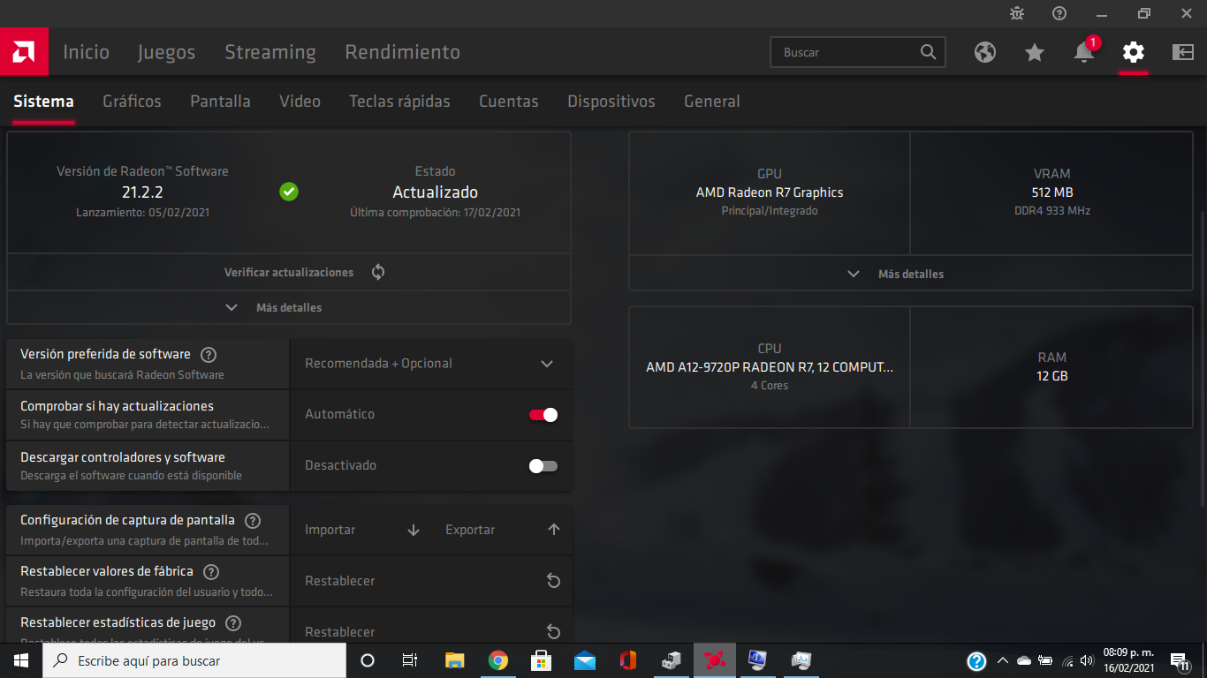
Task: Click the AMD Radeon R7 Graphics GPU text
Action: click(770, 192)
